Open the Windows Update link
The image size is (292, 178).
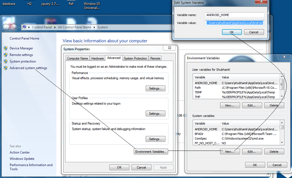(22, 158)
